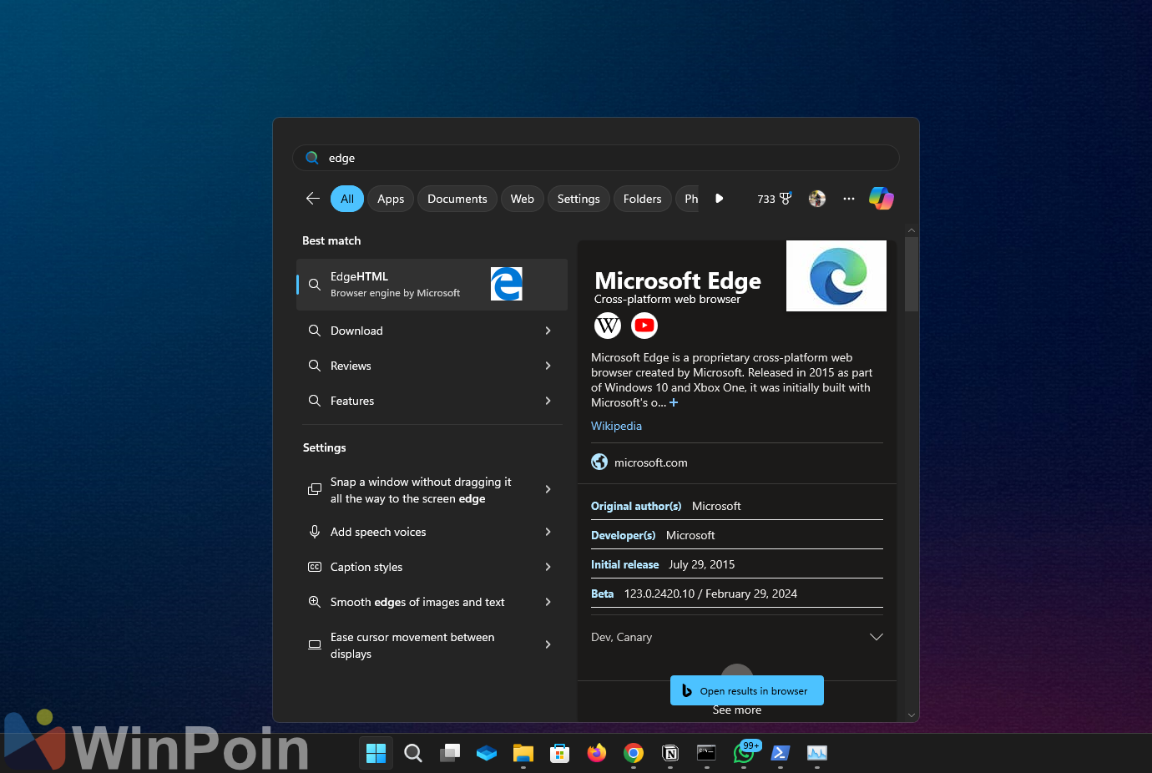The height and width of the screenshot is (773, 1152).
Task: Open the Wikipedia icon under Microsoft Edge
Action: [x=608, y=325]
